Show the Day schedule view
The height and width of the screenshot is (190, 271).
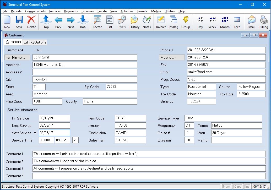[x=200, y=22]
